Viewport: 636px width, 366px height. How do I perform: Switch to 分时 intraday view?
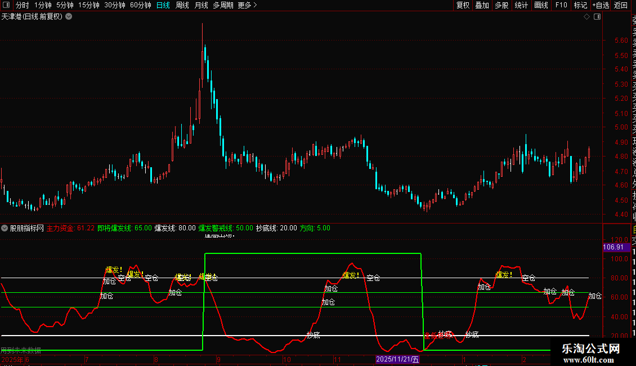tap(23, 5)
